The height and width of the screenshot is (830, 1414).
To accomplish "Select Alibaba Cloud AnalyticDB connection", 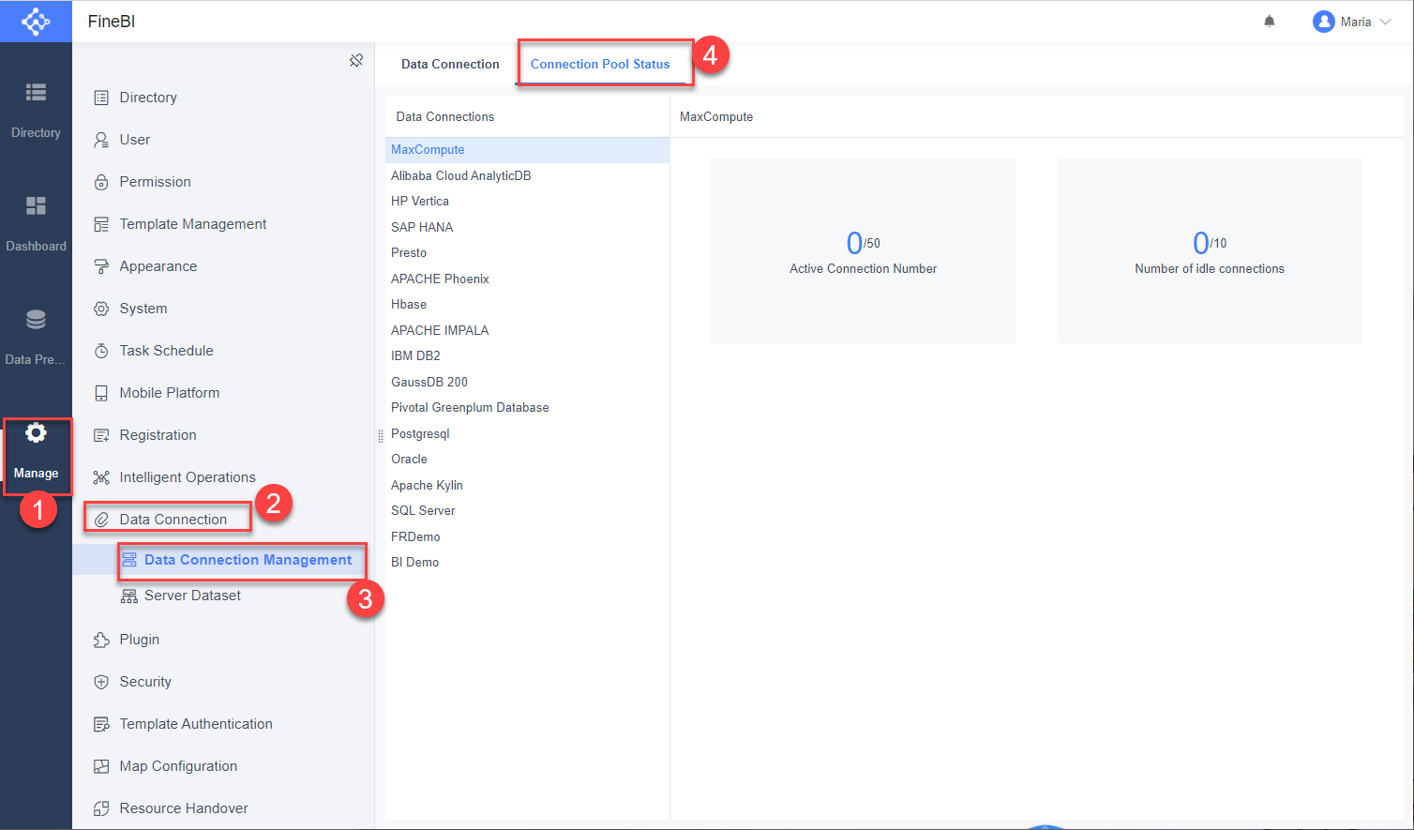I will [527, 175].
